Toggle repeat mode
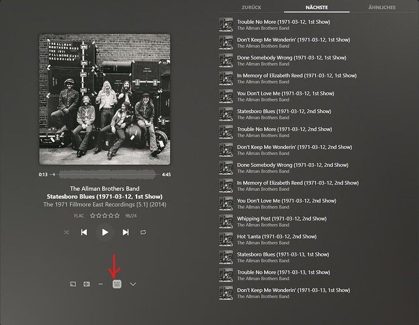Viewport: 419px width, 325px height. point(143,232)
